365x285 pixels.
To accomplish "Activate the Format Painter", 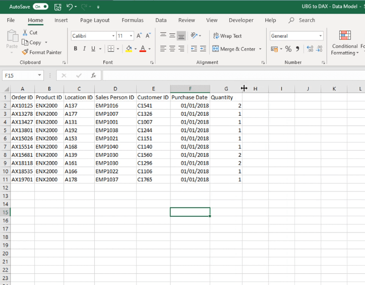I will pyautogui.click(x=42, y=52).
